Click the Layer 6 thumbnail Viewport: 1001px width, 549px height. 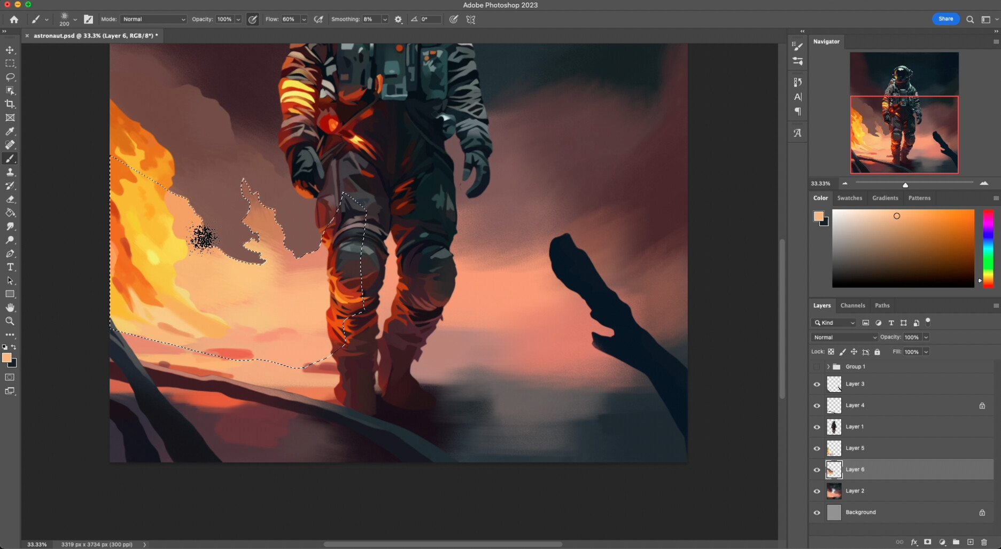[834, 469]
